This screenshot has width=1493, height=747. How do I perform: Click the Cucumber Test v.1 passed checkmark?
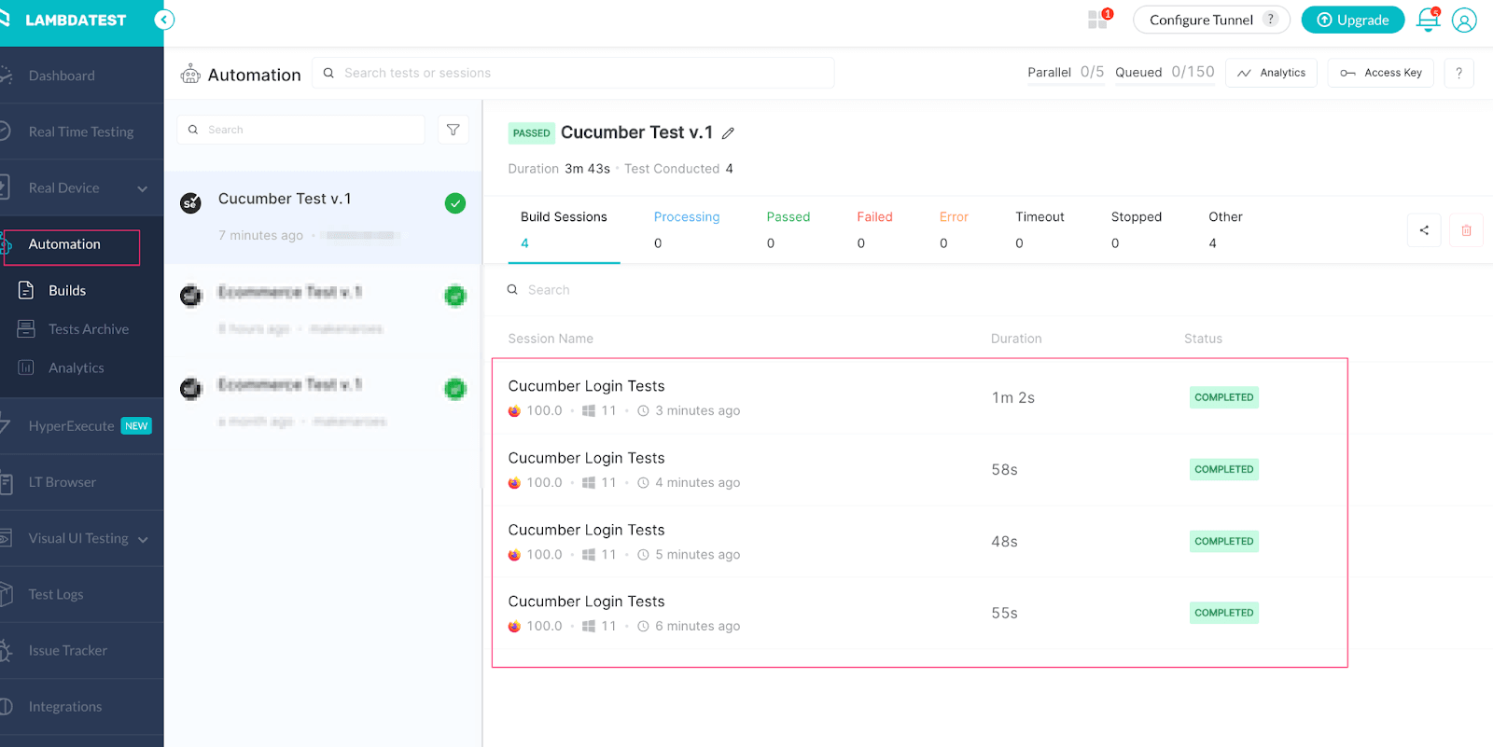click(455, 203)
